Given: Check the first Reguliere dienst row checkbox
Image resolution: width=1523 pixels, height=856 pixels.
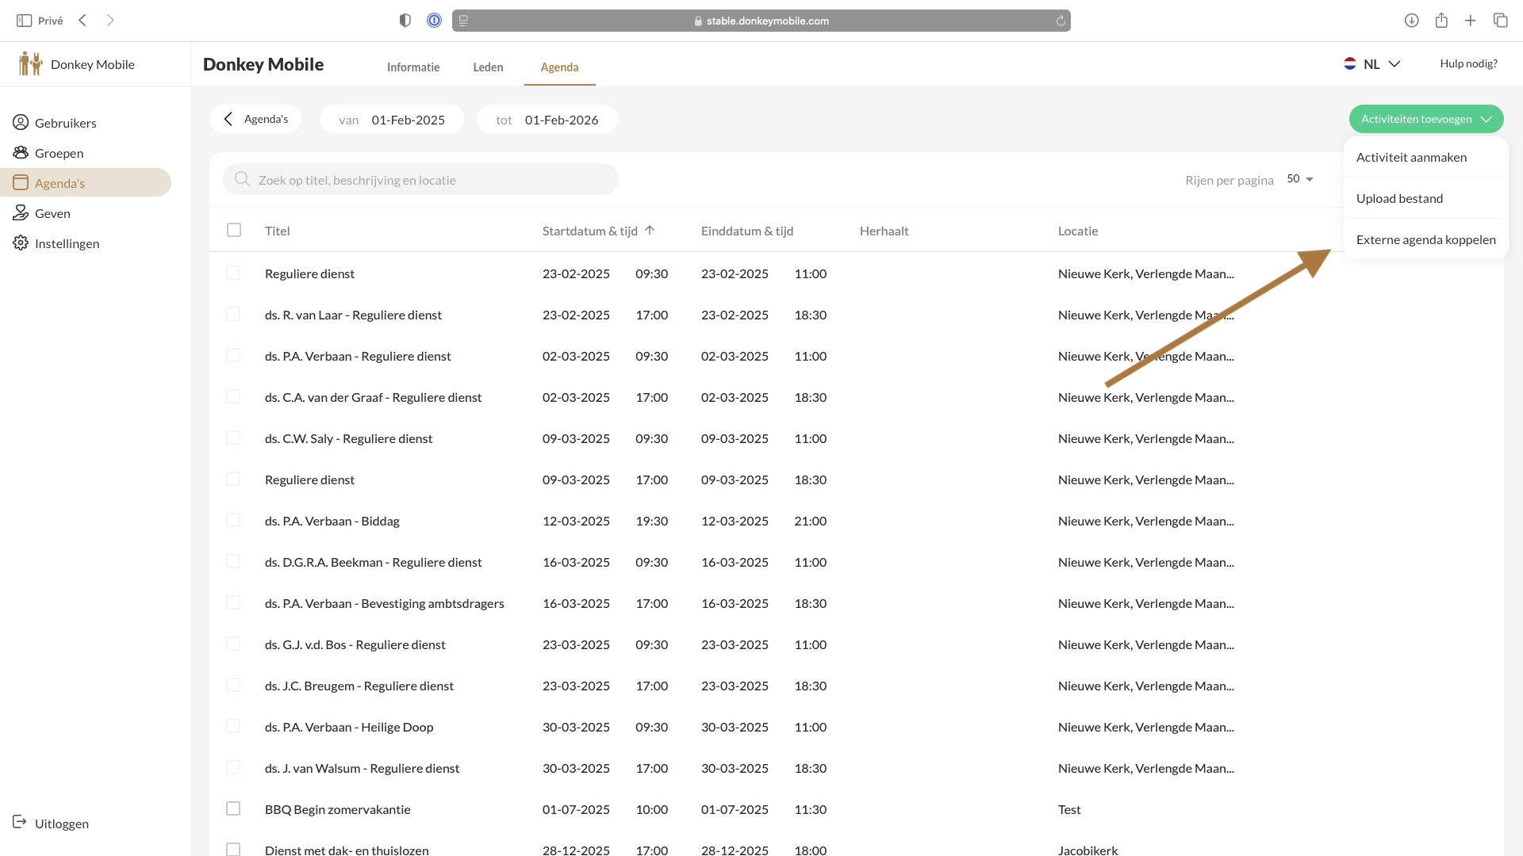Looking at the screenshot, I should point(233,273).
